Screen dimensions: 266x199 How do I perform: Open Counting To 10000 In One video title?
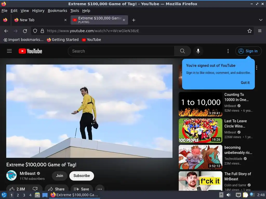(x=236, y=97)
